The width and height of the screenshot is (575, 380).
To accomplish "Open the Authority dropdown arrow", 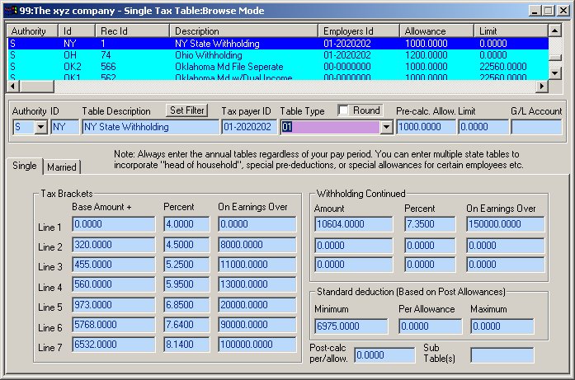I will pos(41,127).
